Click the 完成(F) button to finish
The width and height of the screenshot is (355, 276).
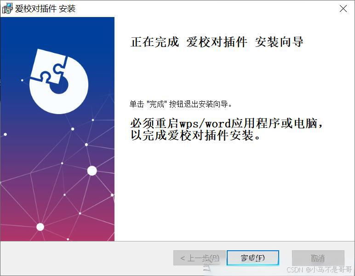(252, 258)
